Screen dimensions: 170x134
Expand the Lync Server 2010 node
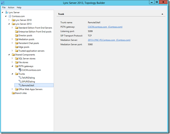coord(9,20)
